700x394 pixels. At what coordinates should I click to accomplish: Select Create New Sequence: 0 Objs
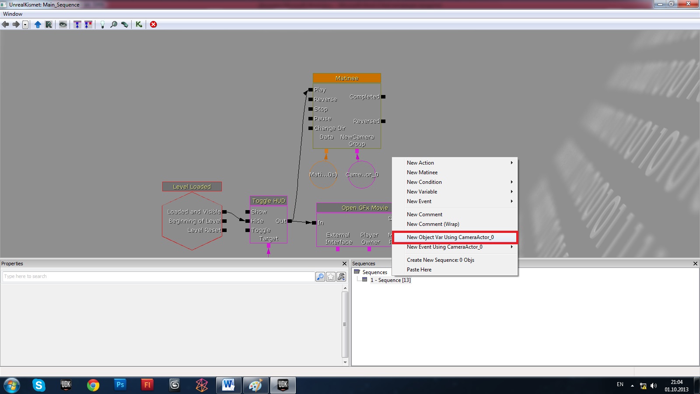pos(455,260)
